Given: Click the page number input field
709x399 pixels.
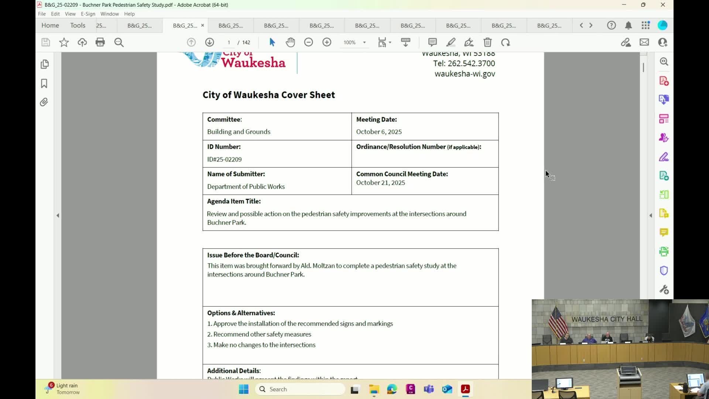Looking at the screenshot, I should (229, 42).
